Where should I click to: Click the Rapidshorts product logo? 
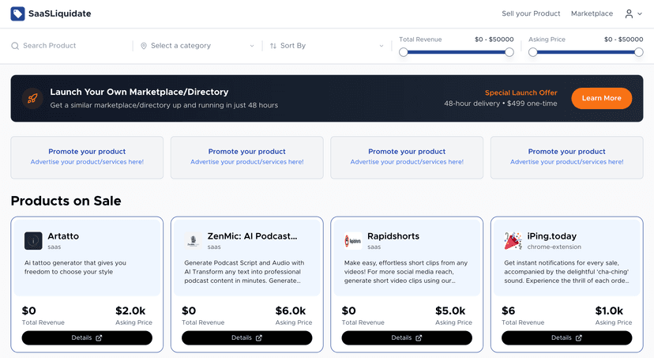click(353, 241)
